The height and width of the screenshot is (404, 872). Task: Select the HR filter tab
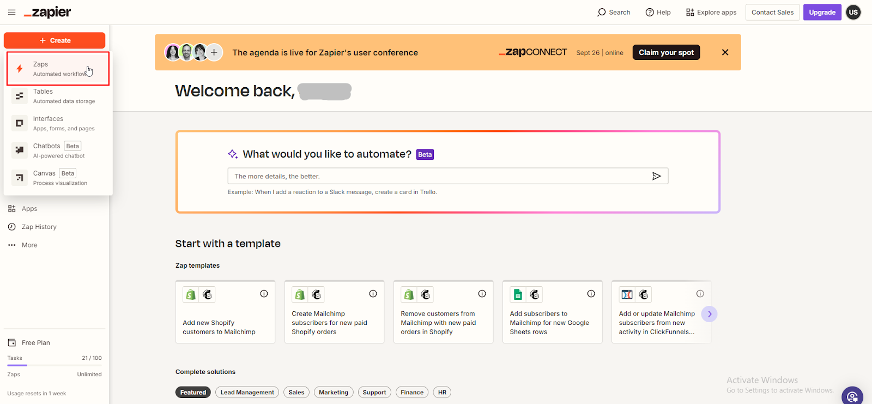442,393
